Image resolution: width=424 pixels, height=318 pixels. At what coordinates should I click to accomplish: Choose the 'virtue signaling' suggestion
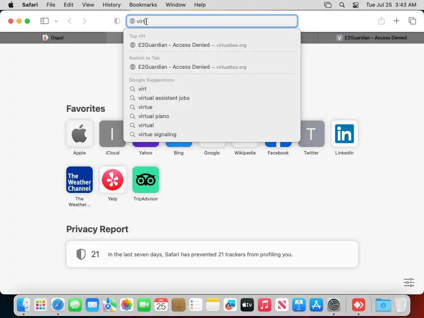click(212, 135)
